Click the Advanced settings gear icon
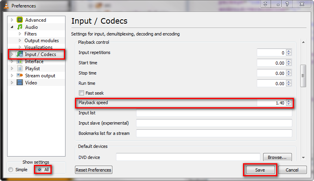 (x=20, y=20)
